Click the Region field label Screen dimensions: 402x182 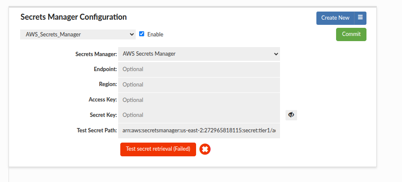click(108, 84)
